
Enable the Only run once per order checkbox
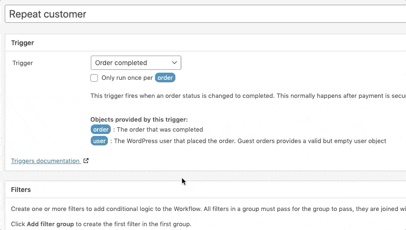point(94,78)
